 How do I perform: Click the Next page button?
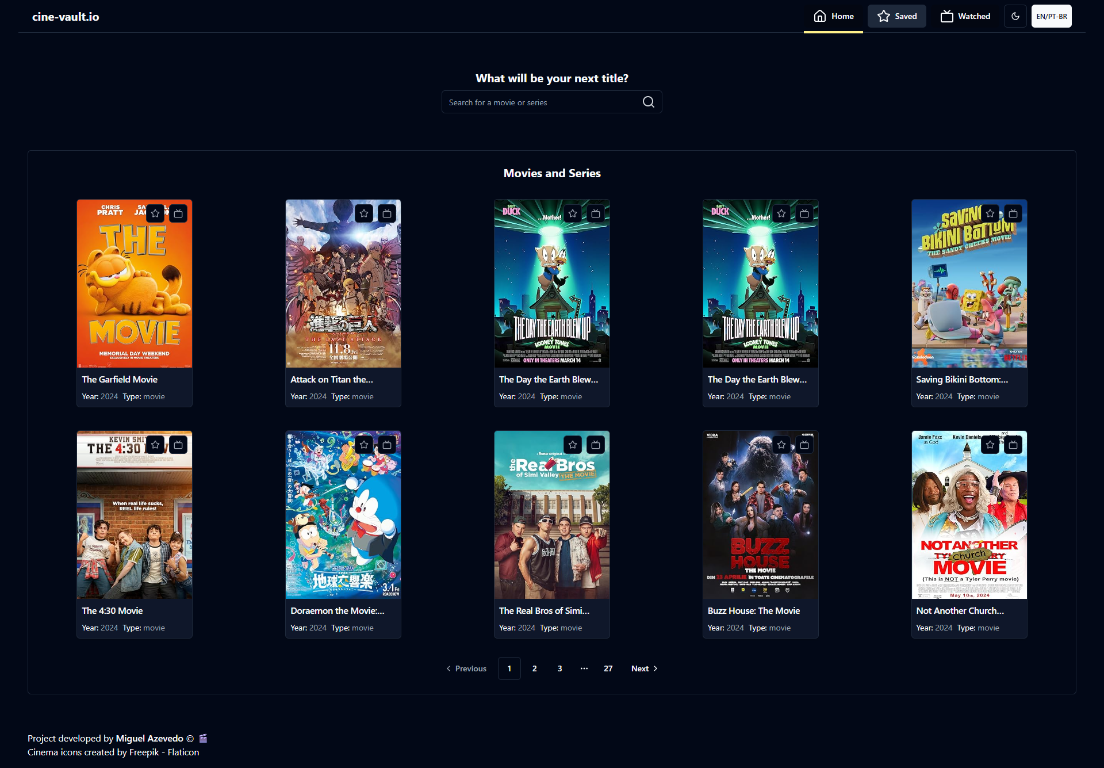click(x=645, y=668)
